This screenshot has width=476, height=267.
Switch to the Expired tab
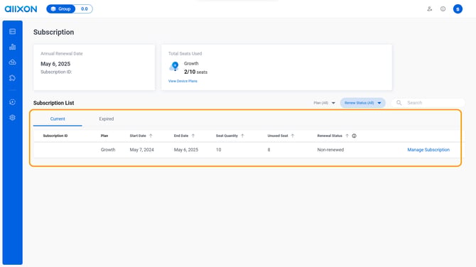click(107, 119)
